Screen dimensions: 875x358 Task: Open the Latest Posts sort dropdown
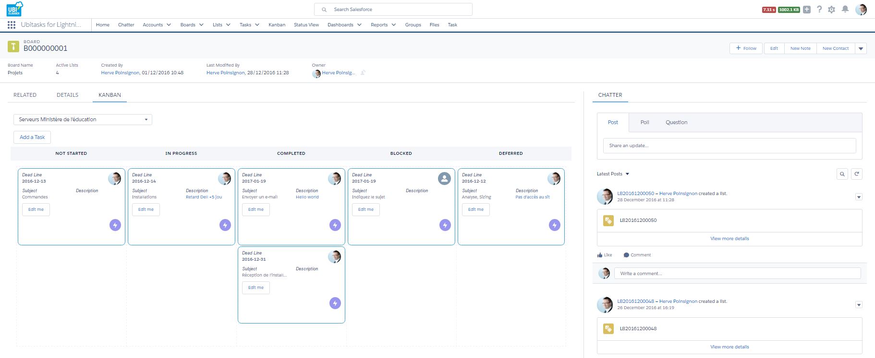click(613, 174)
